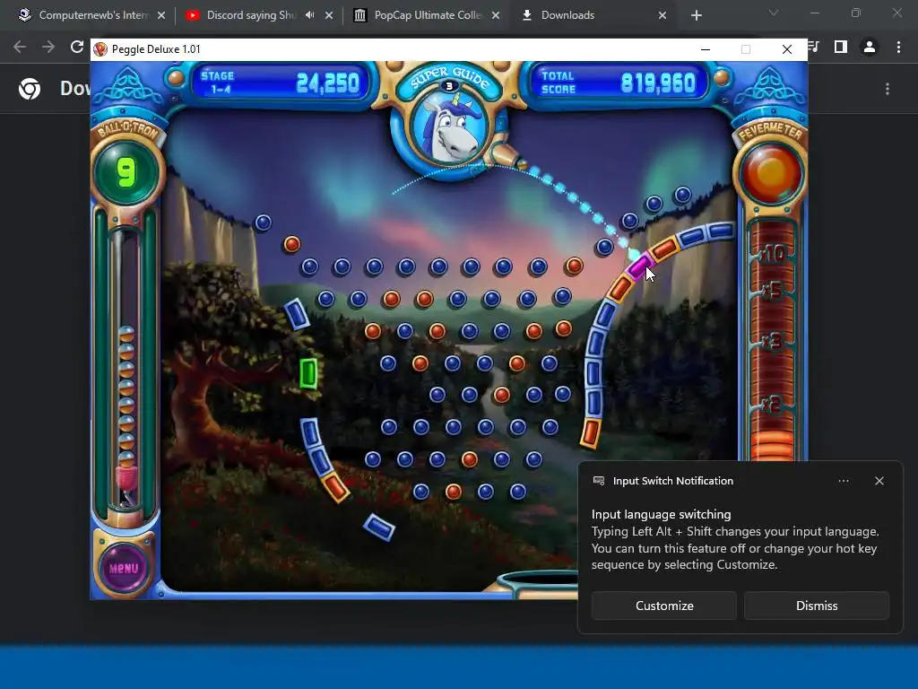
Task: Open a new browser tab
Action: click(696, 15)
